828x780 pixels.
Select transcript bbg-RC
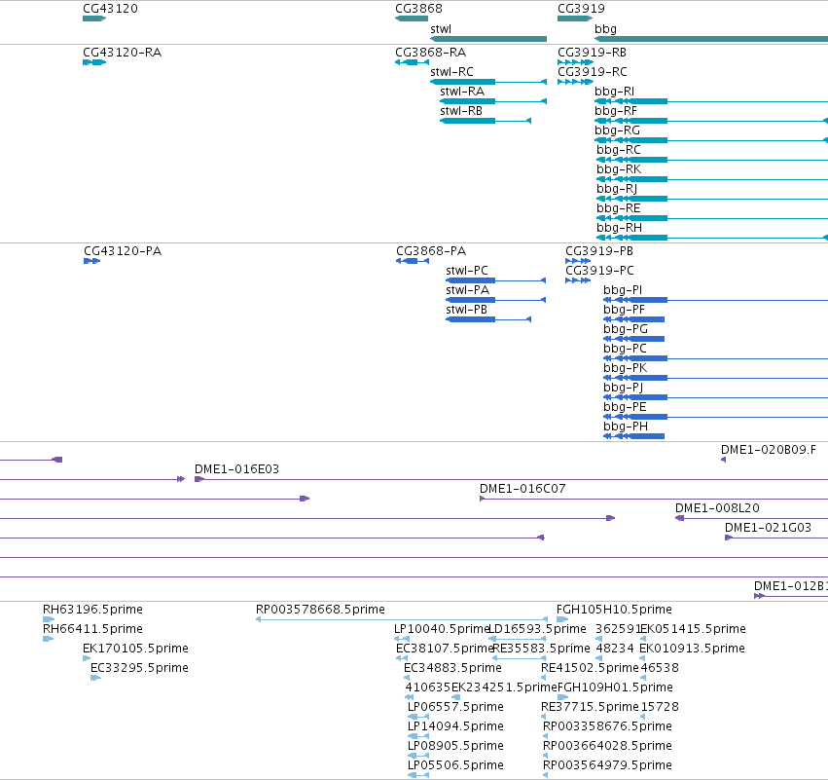619,150
